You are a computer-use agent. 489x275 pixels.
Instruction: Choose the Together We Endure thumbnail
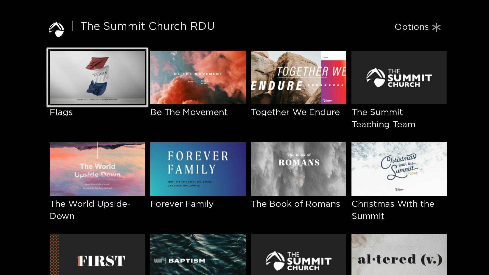(298, 77)
